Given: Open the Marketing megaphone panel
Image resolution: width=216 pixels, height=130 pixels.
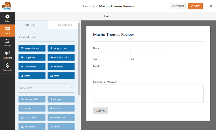Looking at the screenshot, I should pos(8,55).
